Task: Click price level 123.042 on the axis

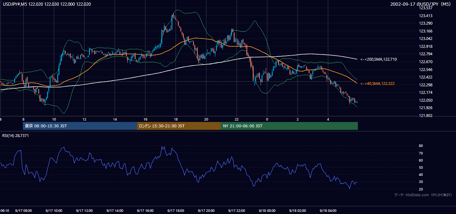Action: click(x=425, y=39)
